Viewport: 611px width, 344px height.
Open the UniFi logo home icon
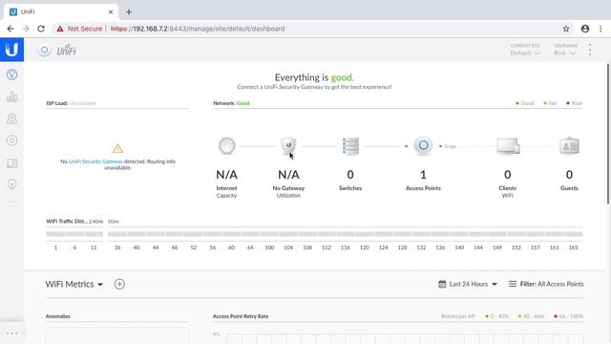11,50
